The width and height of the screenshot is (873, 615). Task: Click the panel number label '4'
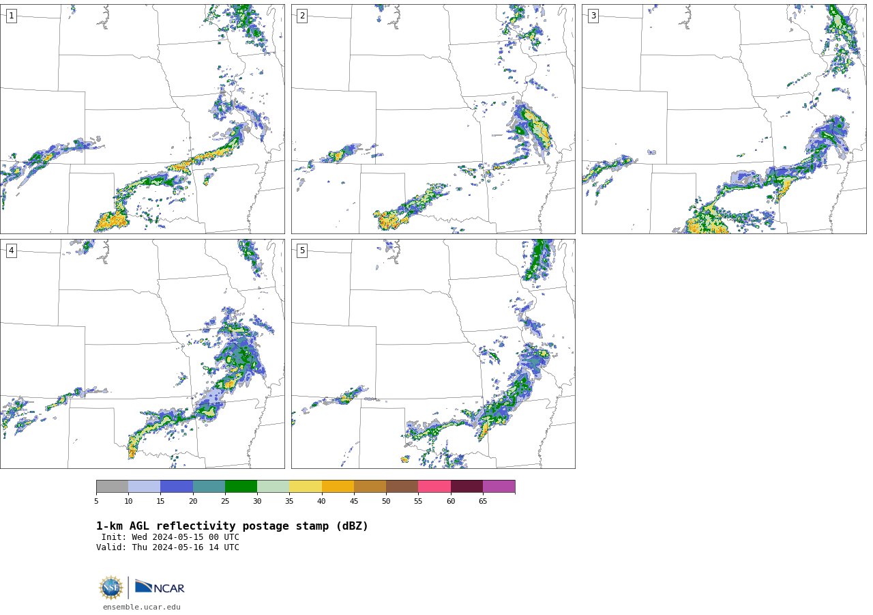[x=11, y=251]
